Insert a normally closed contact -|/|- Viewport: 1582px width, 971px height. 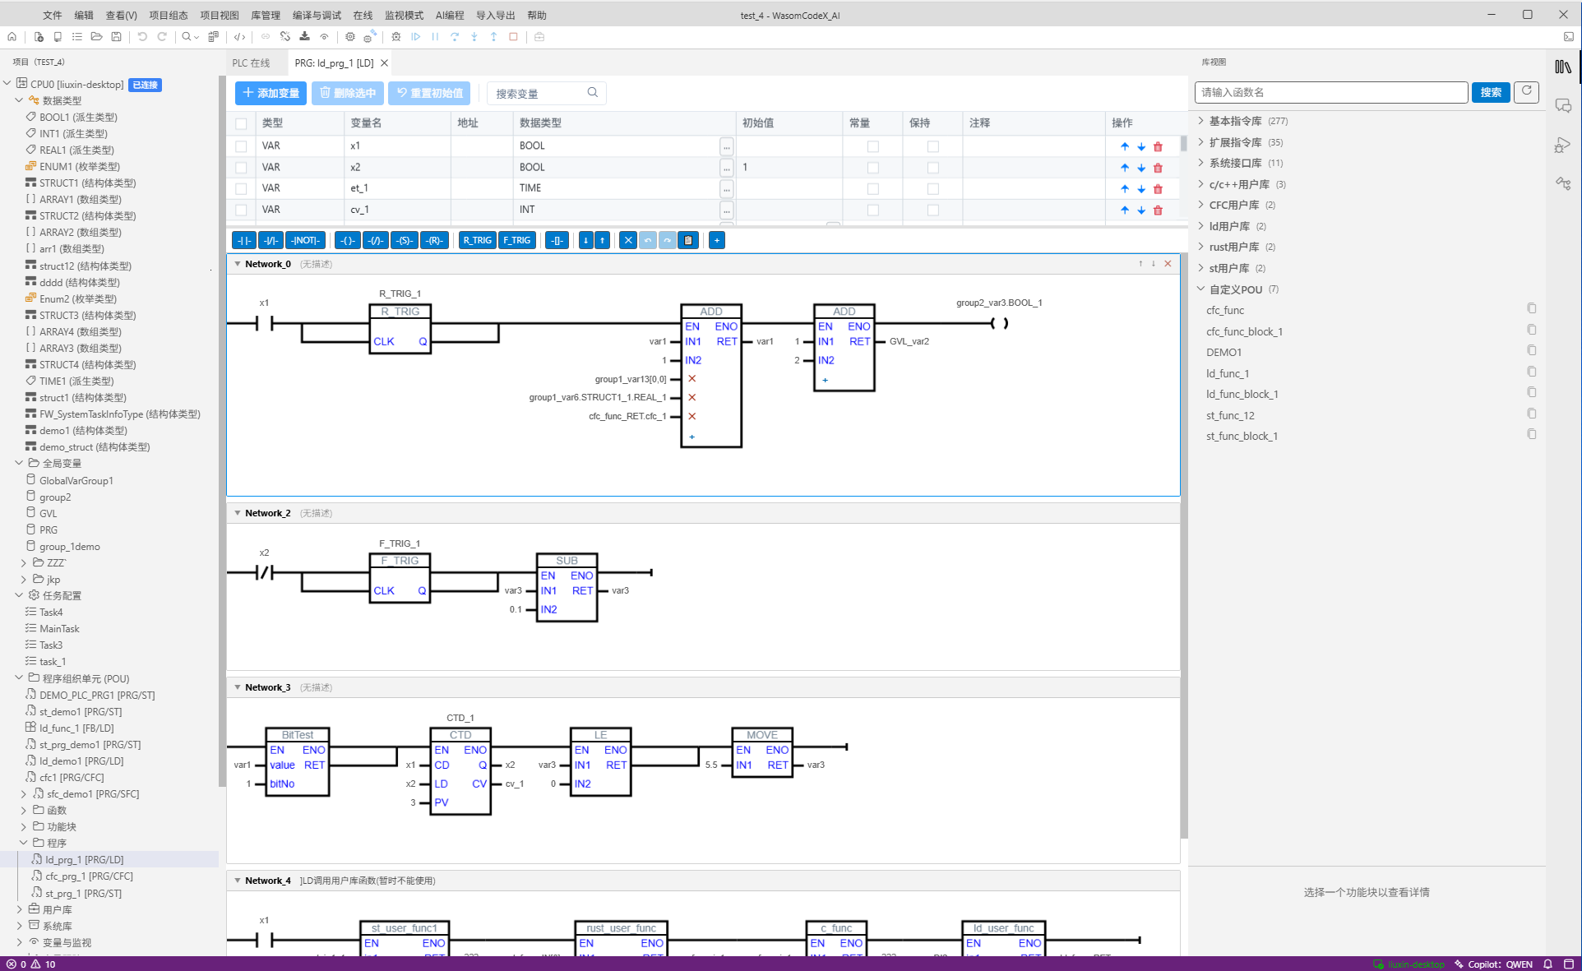(271, 240)
